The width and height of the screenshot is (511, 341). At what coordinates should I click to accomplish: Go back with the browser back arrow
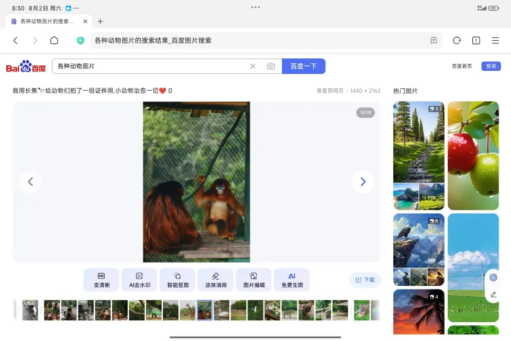(x=16, y=41)
